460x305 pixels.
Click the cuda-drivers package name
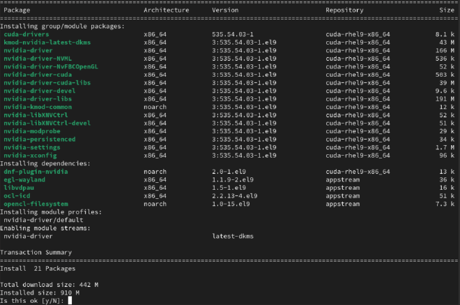26,34
